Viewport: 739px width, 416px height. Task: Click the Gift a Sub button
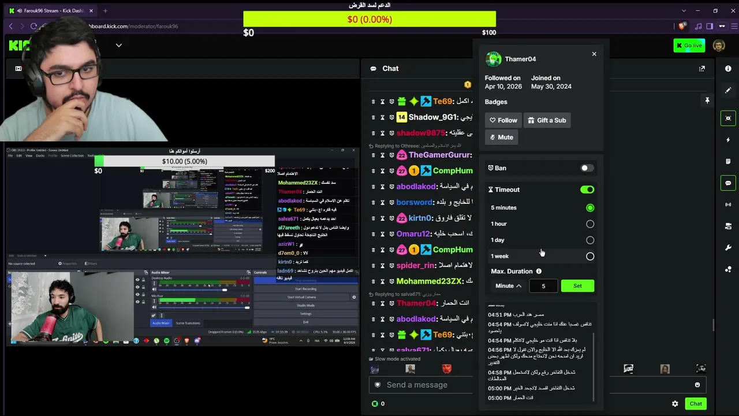(x=547, y=120)
